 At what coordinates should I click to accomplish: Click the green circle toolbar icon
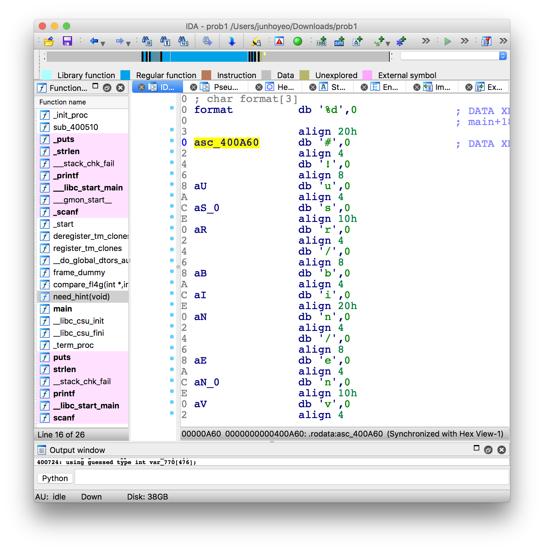[x=298, y=41]
